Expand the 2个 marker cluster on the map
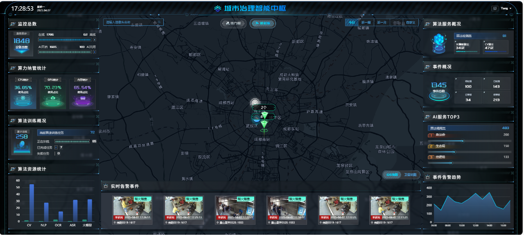The height and width of the screenshot is (235, 524). (x=264, y=107)
